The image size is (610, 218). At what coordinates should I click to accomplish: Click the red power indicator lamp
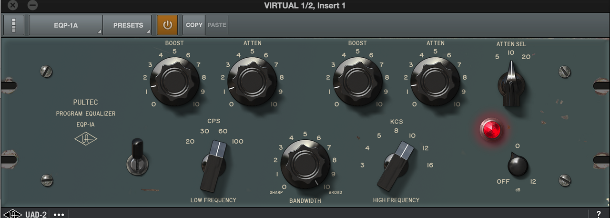click(x=491, y=129)
